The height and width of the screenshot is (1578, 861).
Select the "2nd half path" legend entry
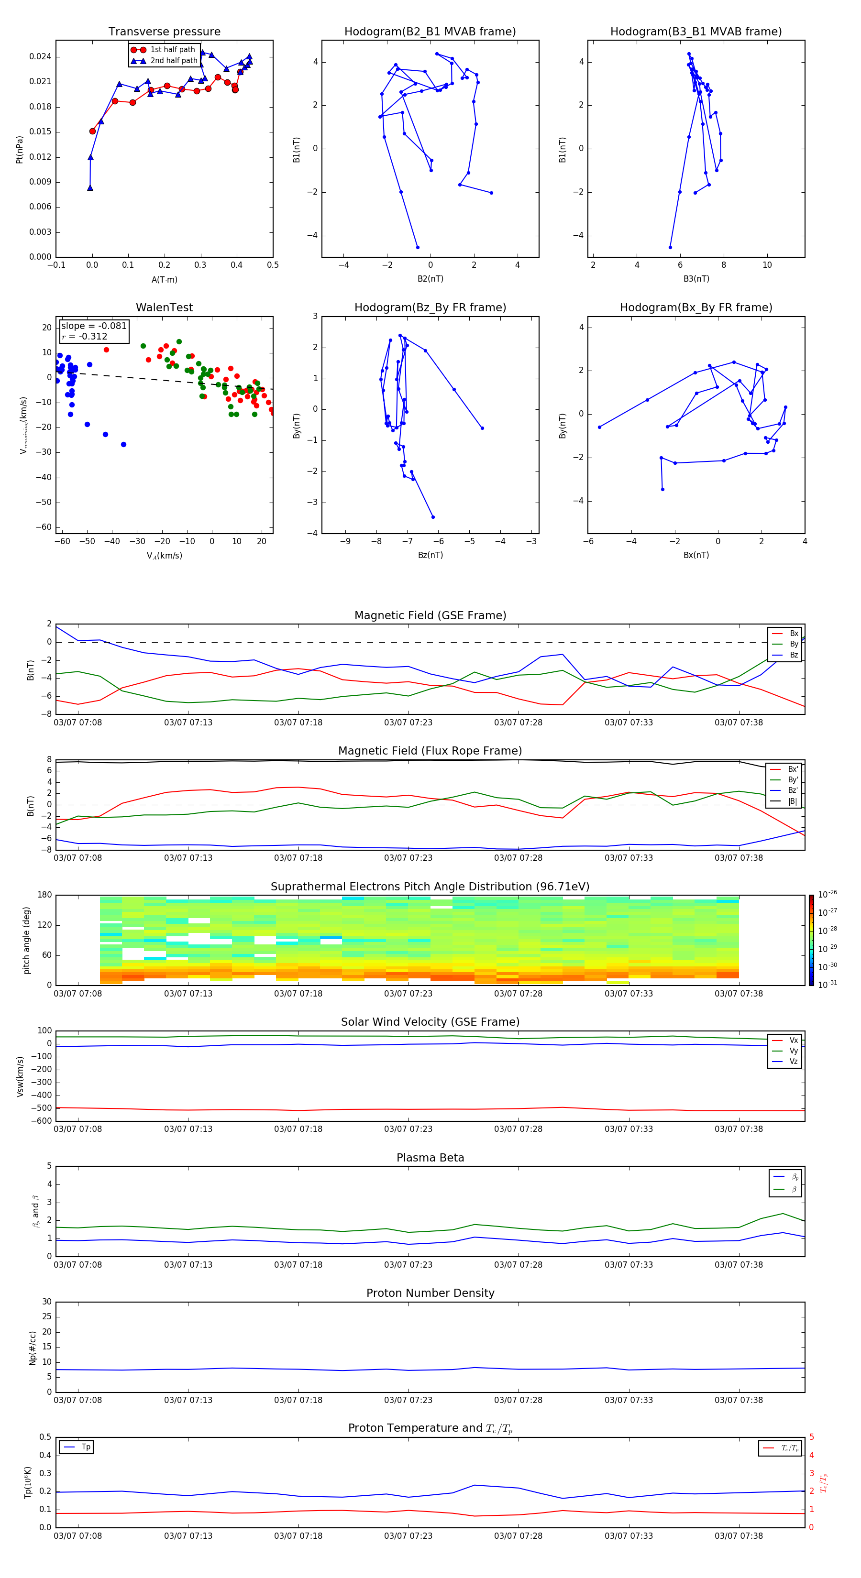coord(164,61)
